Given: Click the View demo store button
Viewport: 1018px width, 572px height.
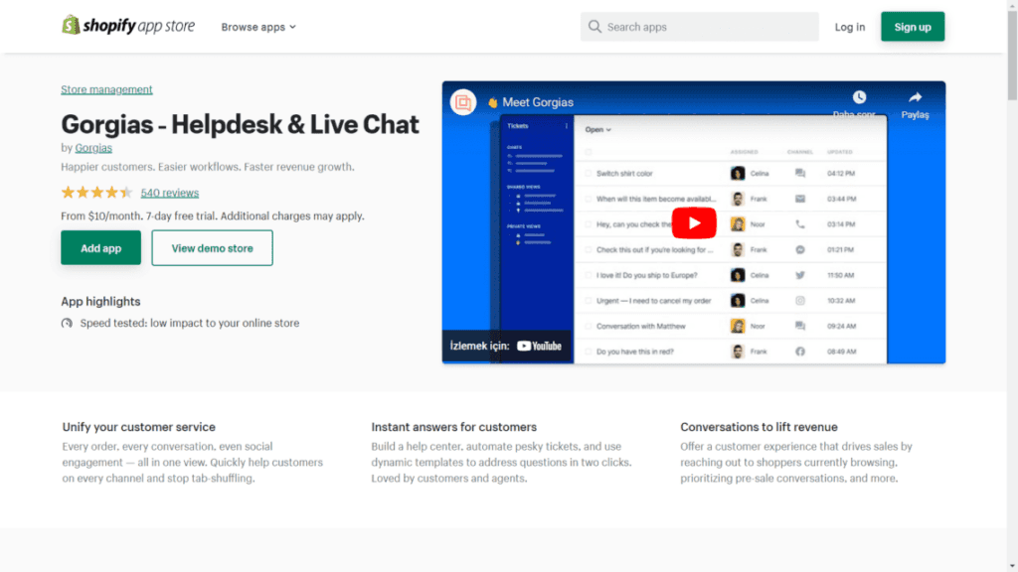Looking at the screenshot, I should coord(212,247).
